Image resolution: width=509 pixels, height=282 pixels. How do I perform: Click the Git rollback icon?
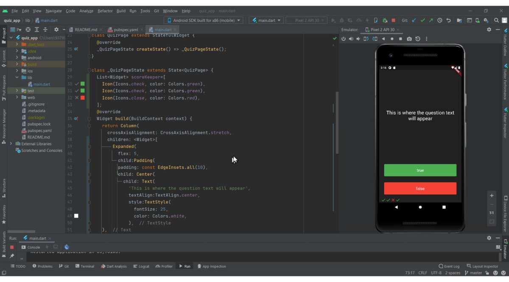[x=448, y=20]
